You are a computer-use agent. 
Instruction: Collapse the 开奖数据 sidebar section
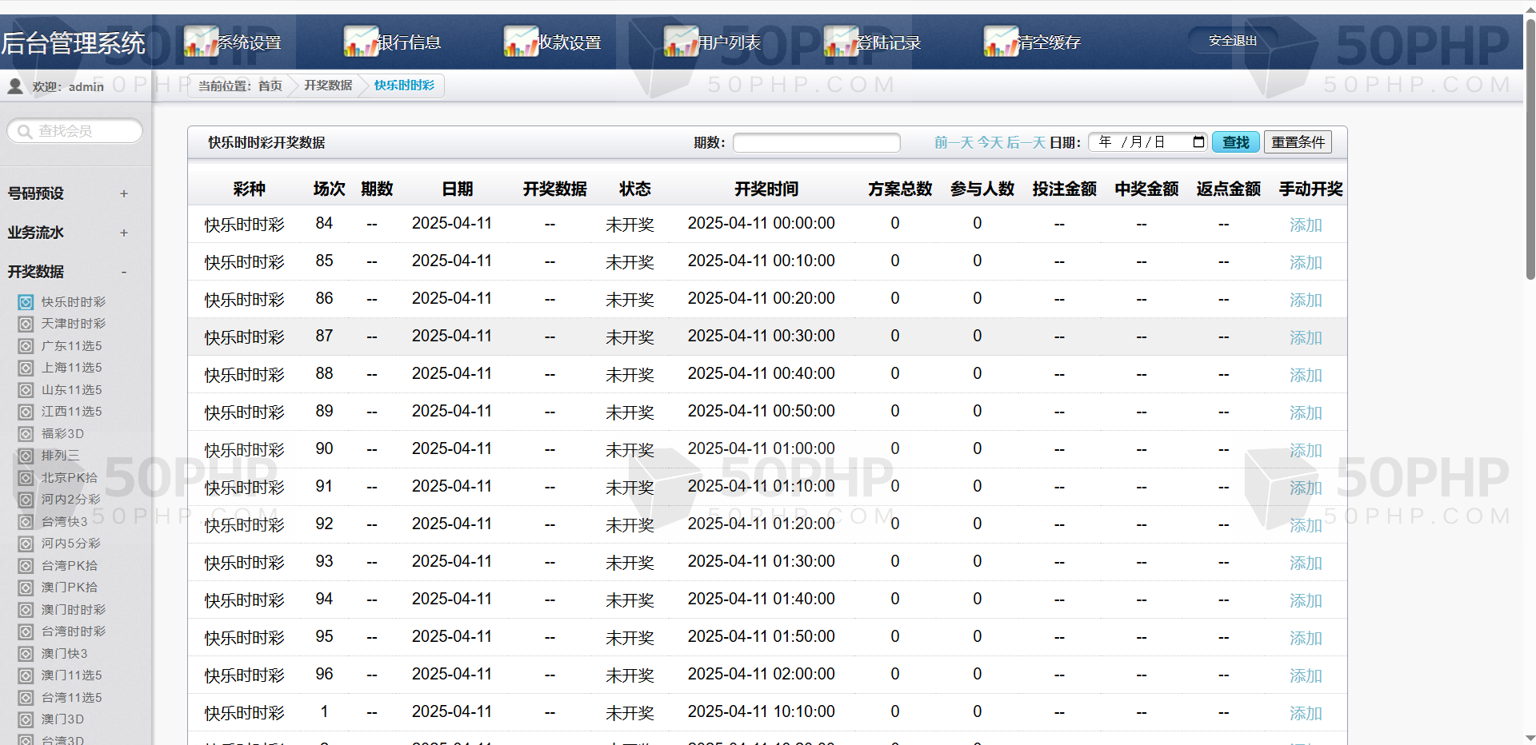(x=124, y=272)
